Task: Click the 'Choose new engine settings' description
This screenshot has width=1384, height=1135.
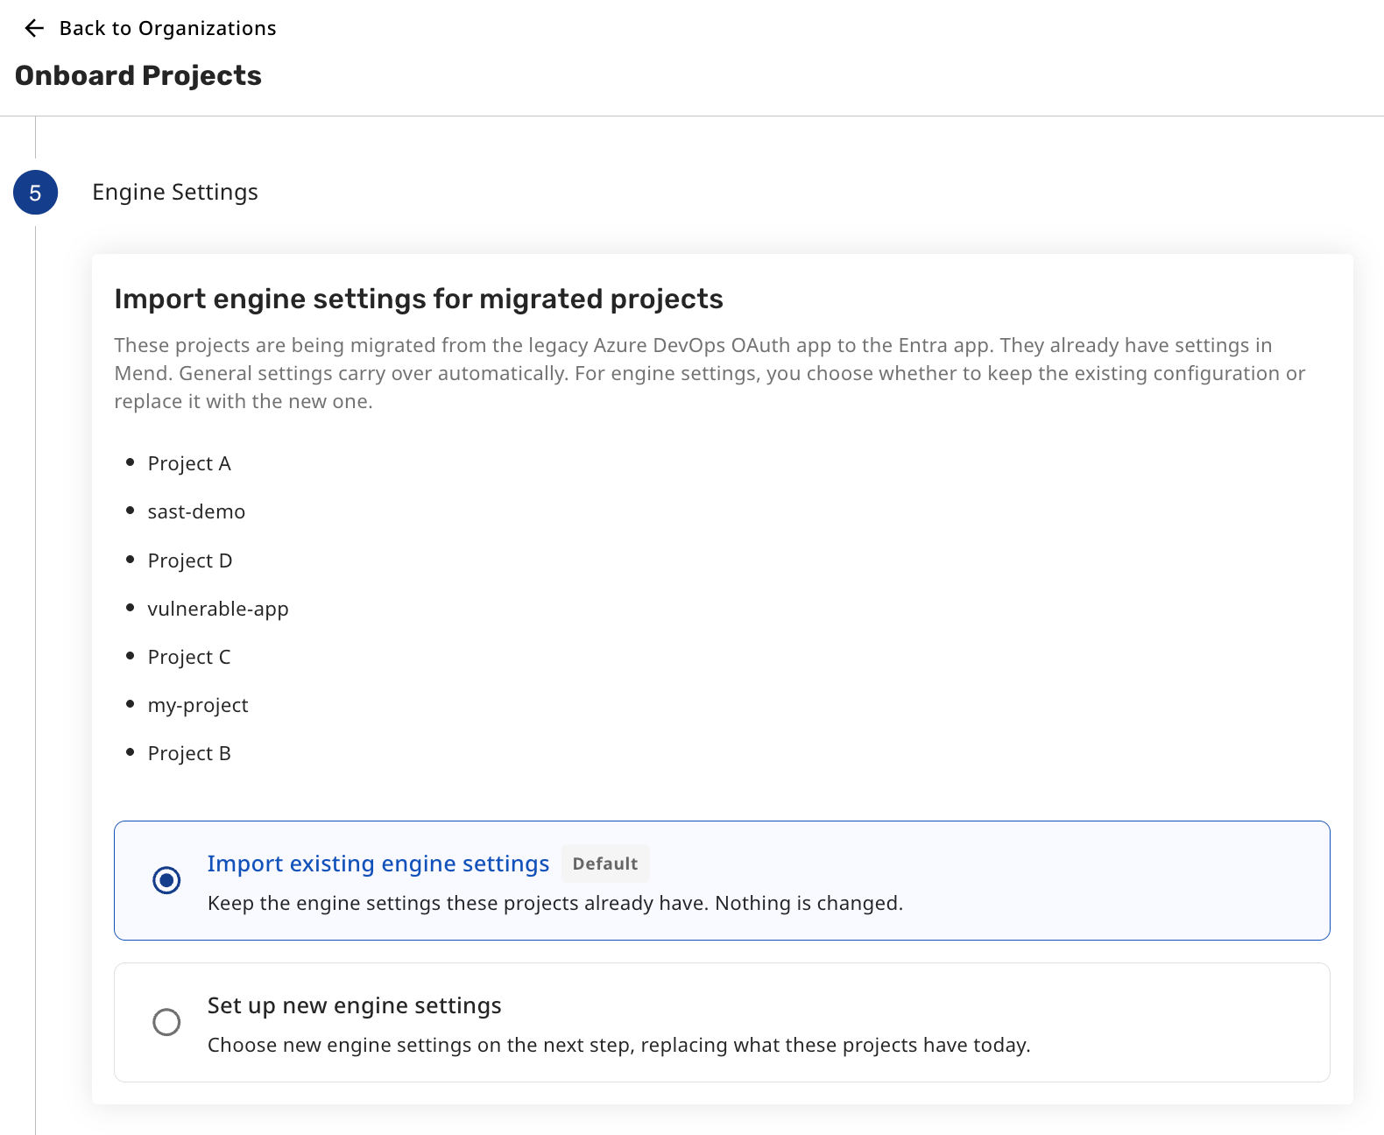Action: point(619,1045)
